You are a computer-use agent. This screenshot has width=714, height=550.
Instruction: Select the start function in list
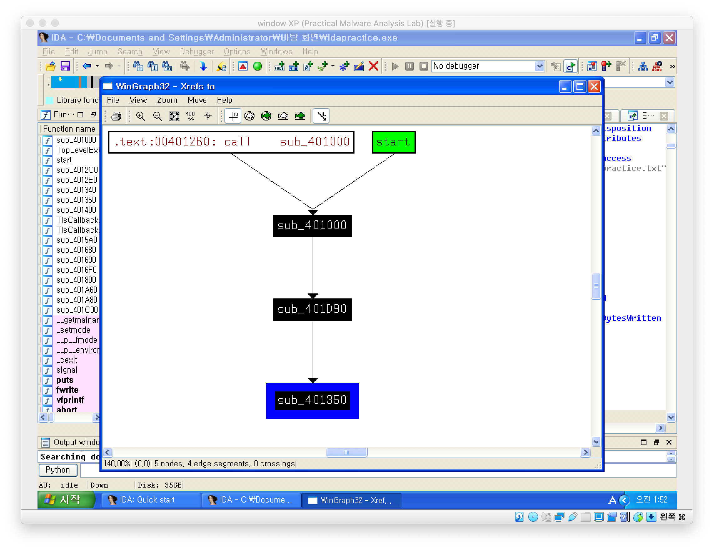64,160
